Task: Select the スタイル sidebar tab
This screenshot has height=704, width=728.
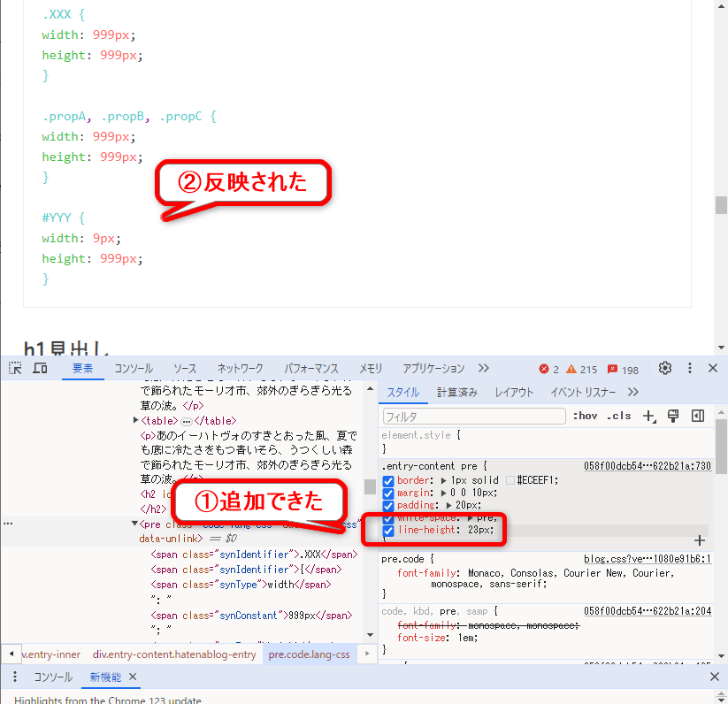Action: pyautogui.click(x=403, y=393)
